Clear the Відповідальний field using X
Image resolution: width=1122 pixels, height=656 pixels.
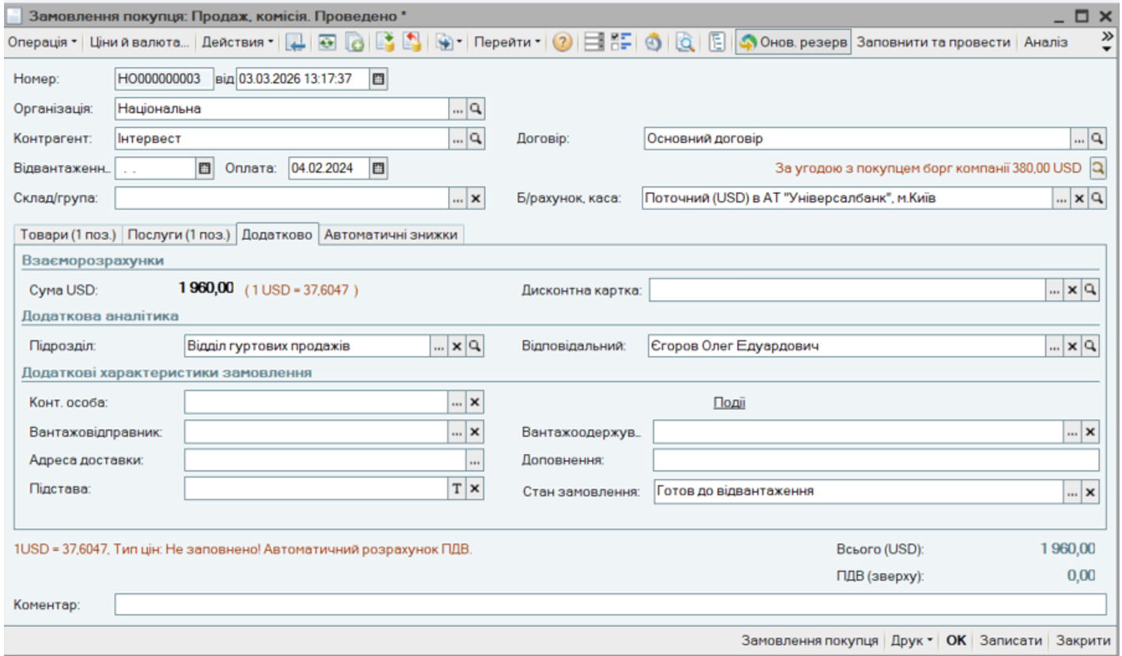(x=1073, y=346)
